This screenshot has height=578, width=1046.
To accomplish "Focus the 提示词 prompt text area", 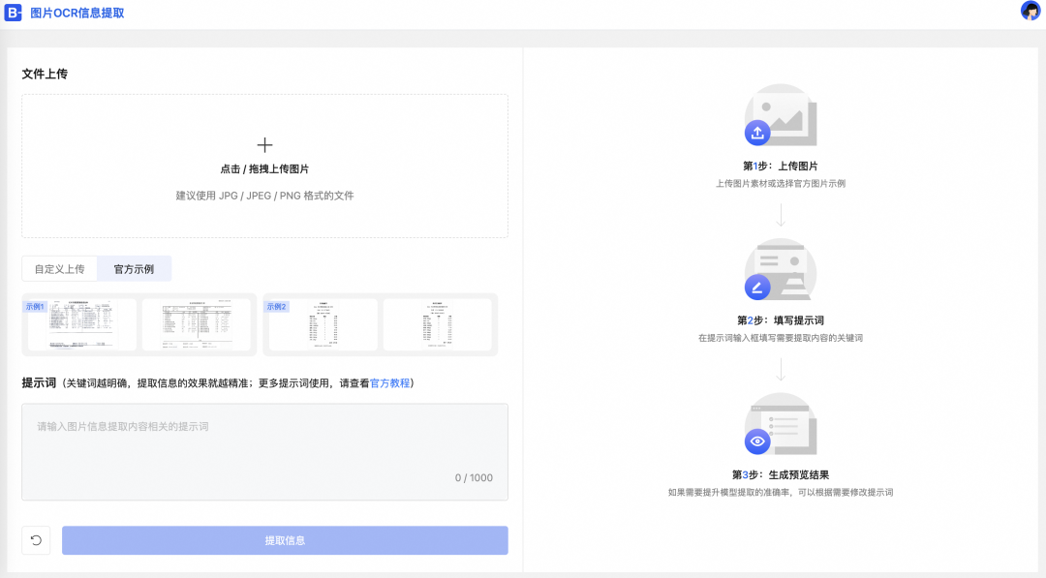I will coord(264,451).
